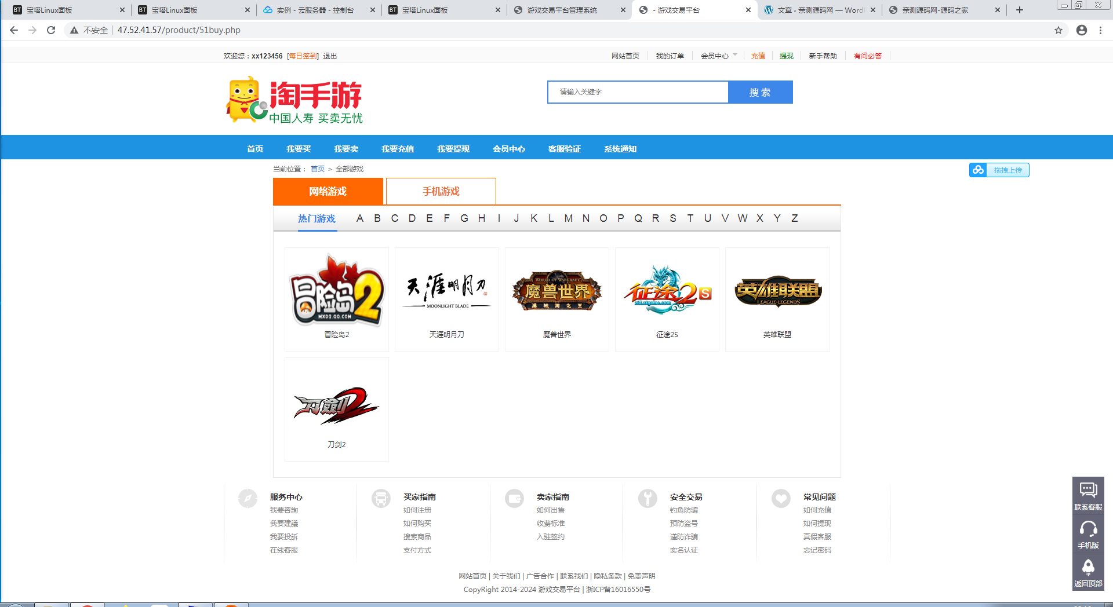Image resolution: width=1113 pixels, height=607 pixels.
Task: Open the 刀剑2 game thumbnail
Action: point(337,409)
